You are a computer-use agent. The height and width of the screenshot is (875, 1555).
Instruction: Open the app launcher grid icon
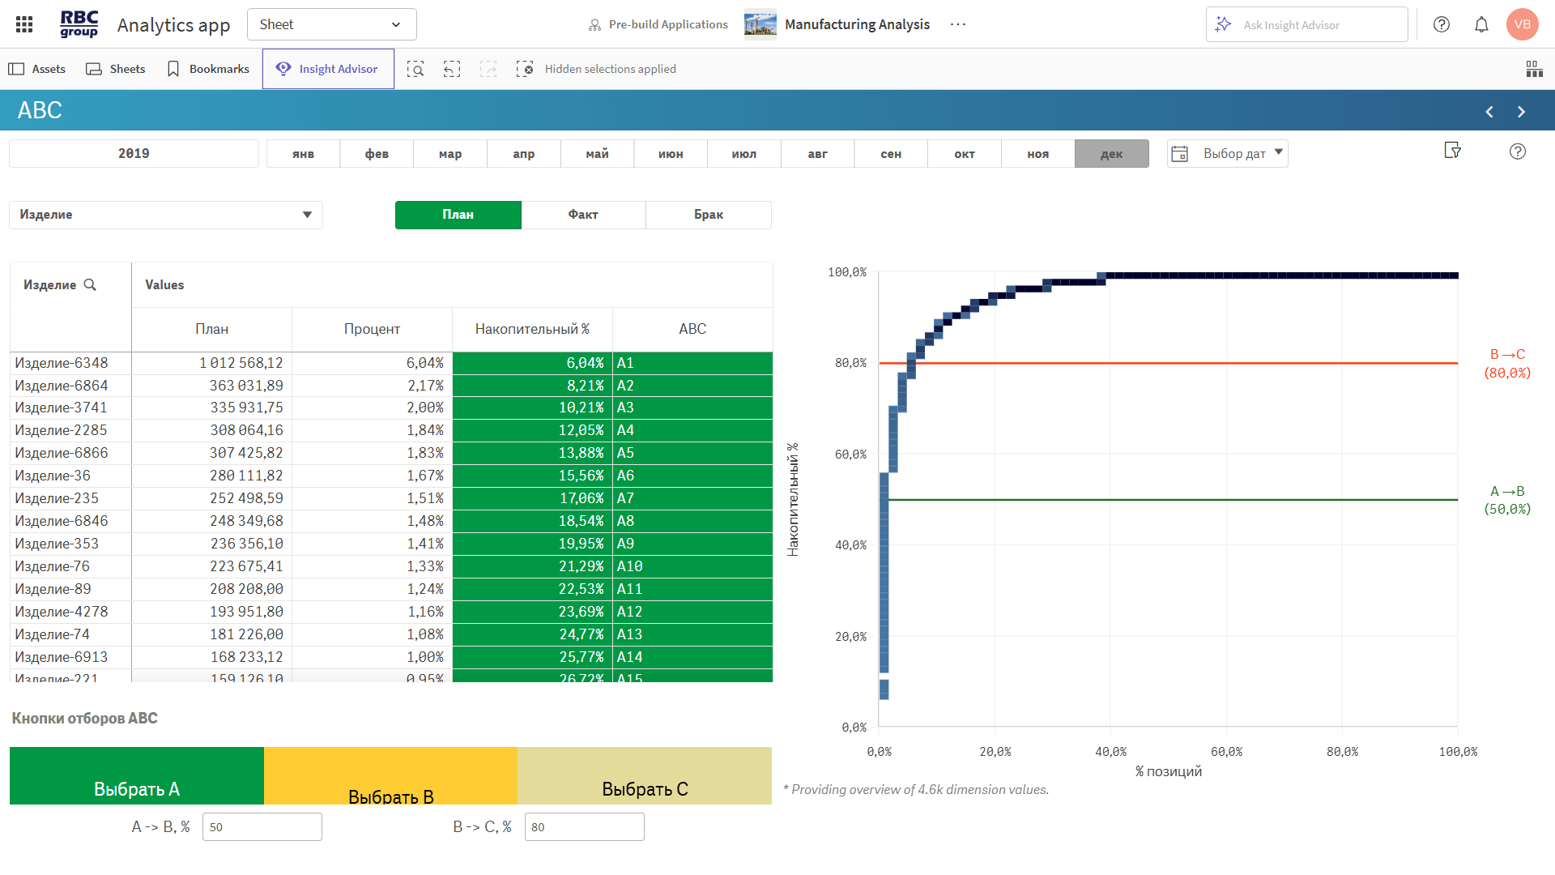pyautogui.click(x=24, y=24)
